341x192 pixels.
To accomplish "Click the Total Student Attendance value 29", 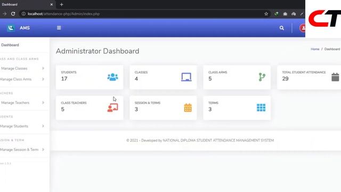I will pos(286,79).
